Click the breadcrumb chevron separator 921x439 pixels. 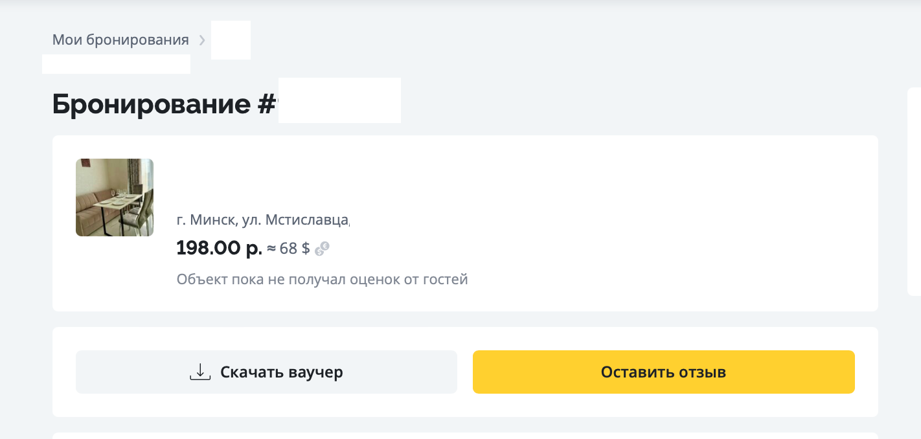click(202, 40)
